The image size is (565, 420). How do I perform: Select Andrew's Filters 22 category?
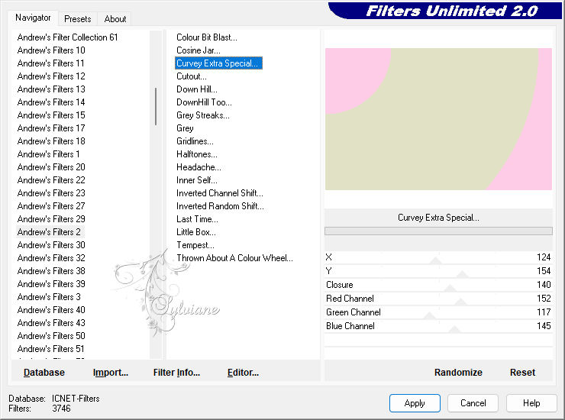pos(51,180)
